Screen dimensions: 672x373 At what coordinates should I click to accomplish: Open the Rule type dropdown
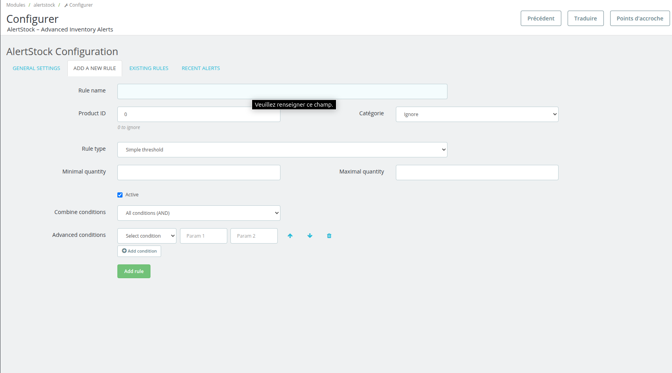coord(282,150)
